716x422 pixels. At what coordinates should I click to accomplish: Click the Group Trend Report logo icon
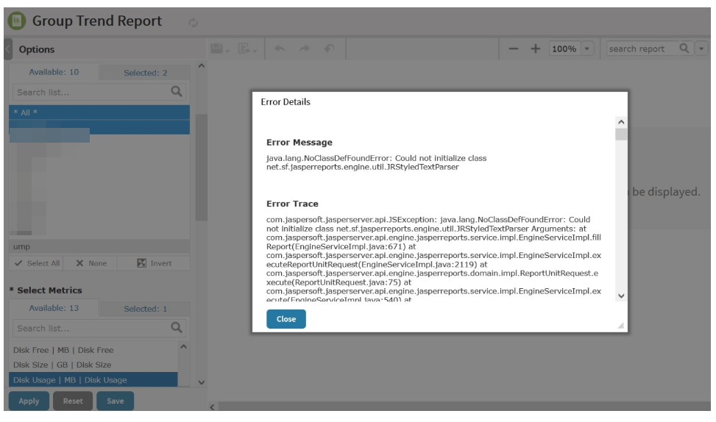tap(17, 21)
